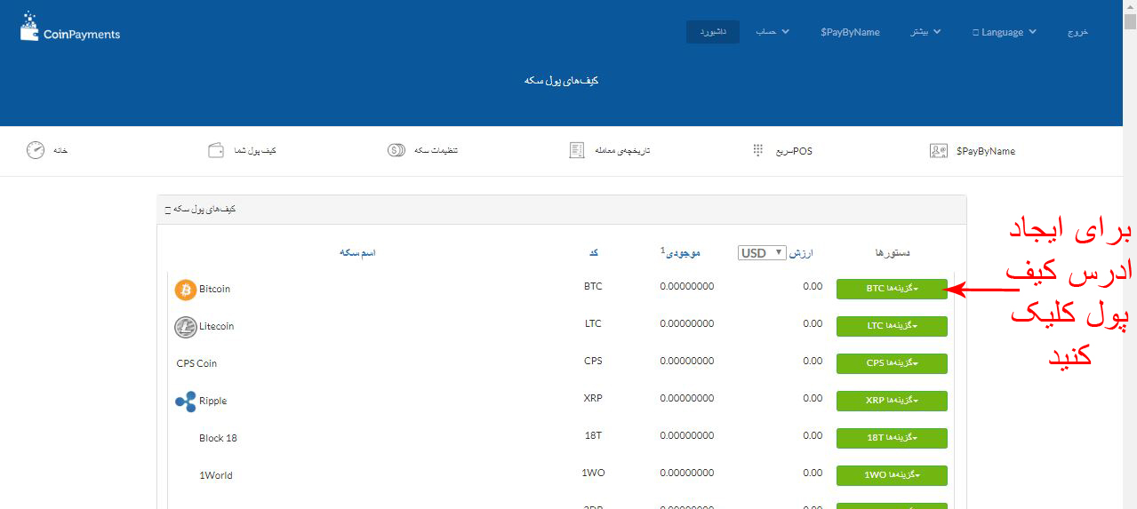Screen dimensions: 1137x509
Task: Open LTC options dropdown button
Action: pos(892,326)
